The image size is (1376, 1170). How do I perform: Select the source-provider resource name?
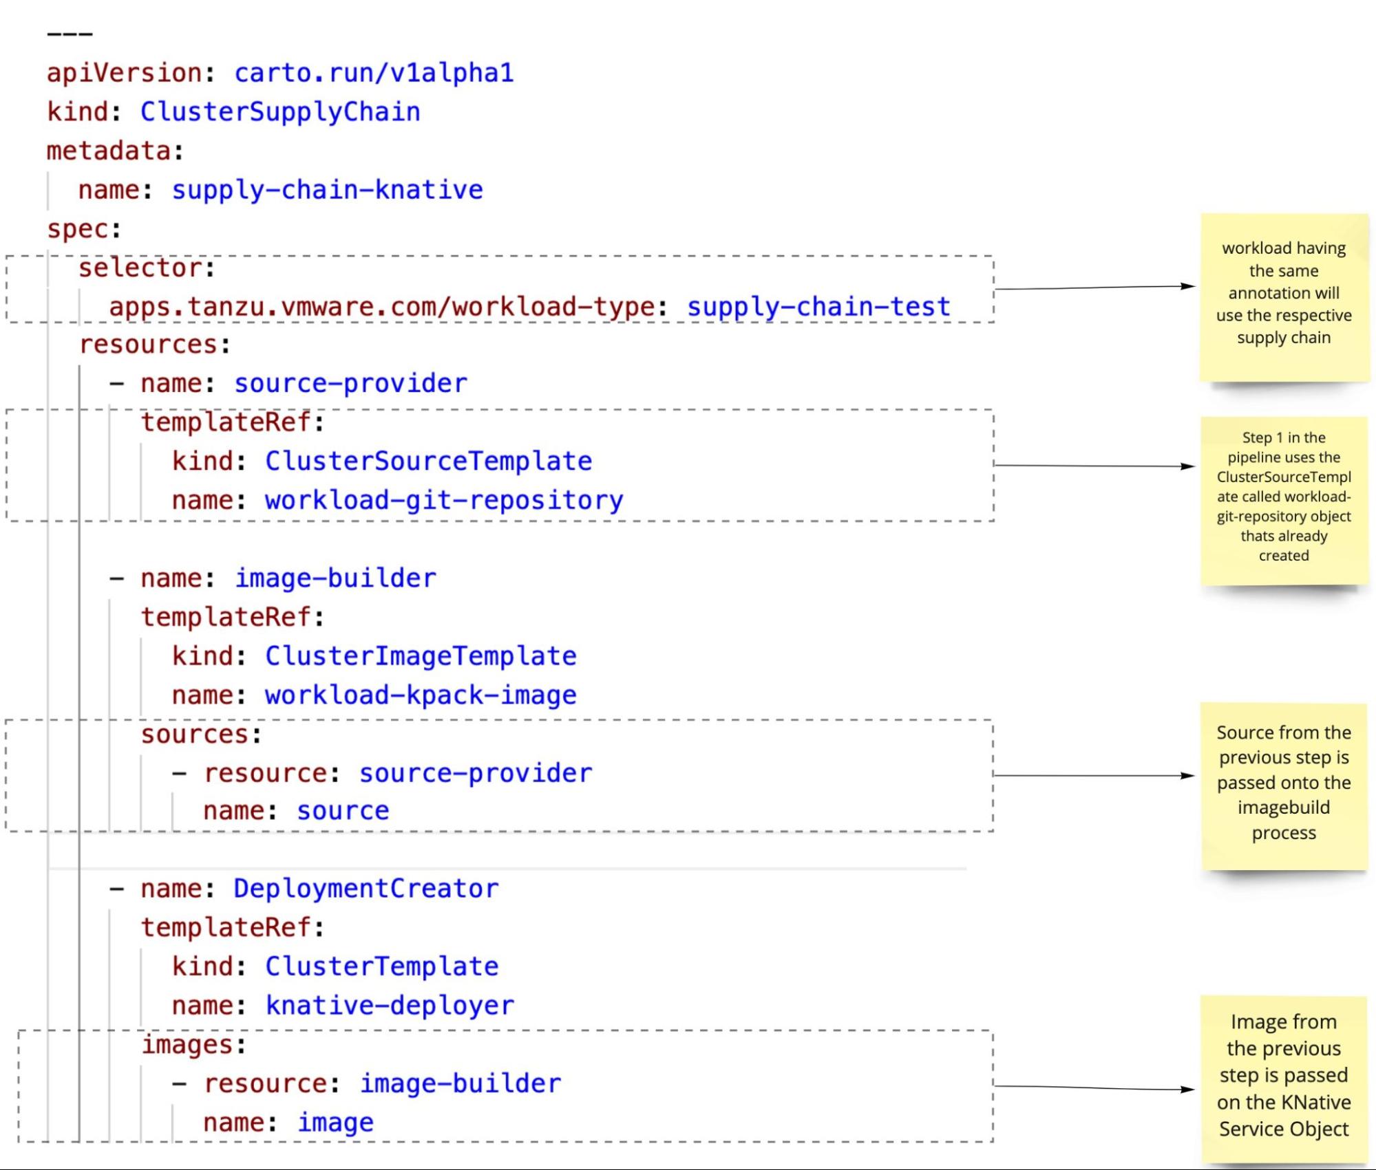pyautogui.click(x=350, y=384)
